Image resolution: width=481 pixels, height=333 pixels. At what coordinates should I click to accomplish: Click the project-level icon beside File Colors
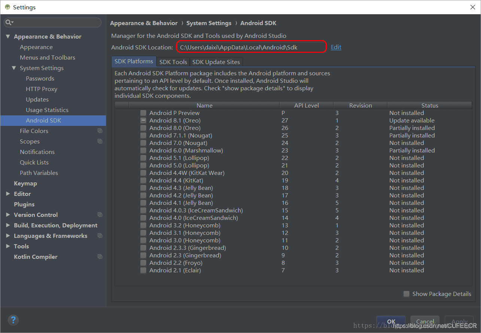pos(100,131)
